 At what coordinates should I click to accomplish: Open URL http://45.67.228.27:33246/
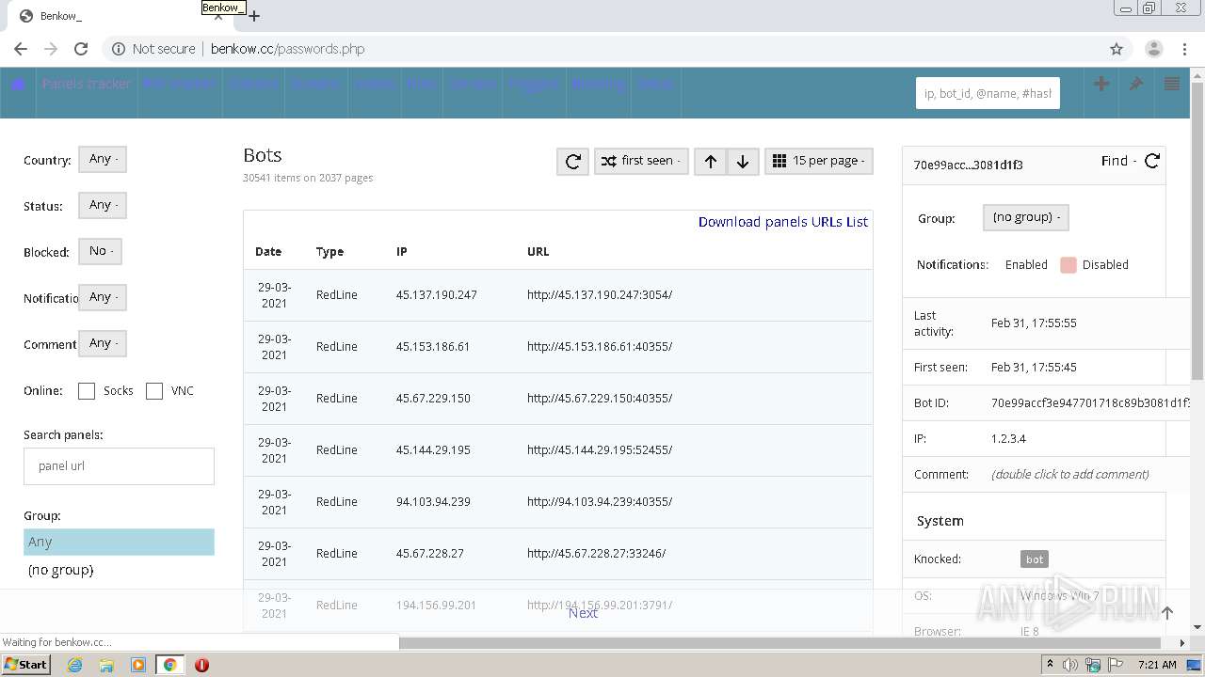597,553
